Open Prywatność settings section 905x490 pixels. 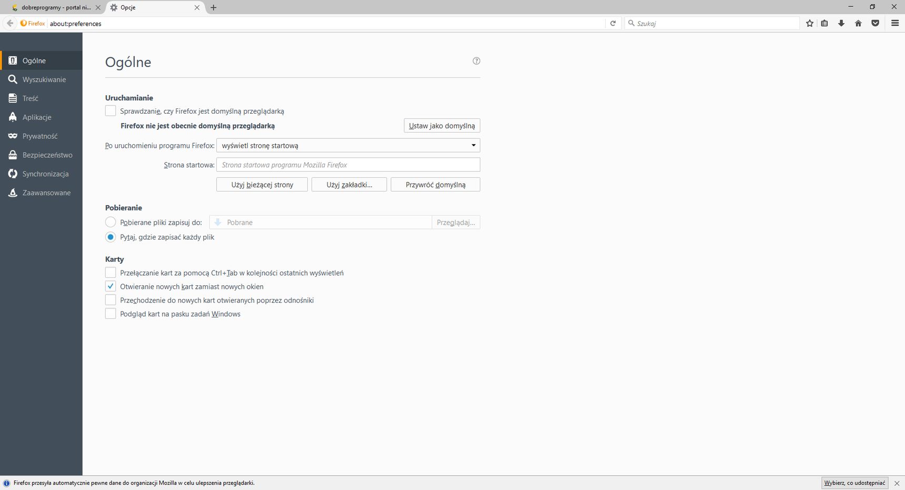coord(41,136)
